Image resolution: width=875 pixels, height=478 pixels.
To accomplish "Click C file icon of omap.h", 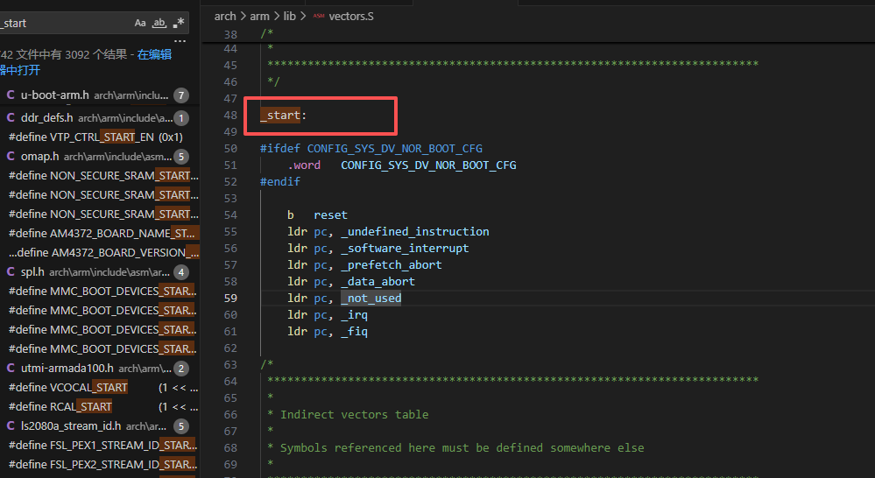I will pos(11,156).
